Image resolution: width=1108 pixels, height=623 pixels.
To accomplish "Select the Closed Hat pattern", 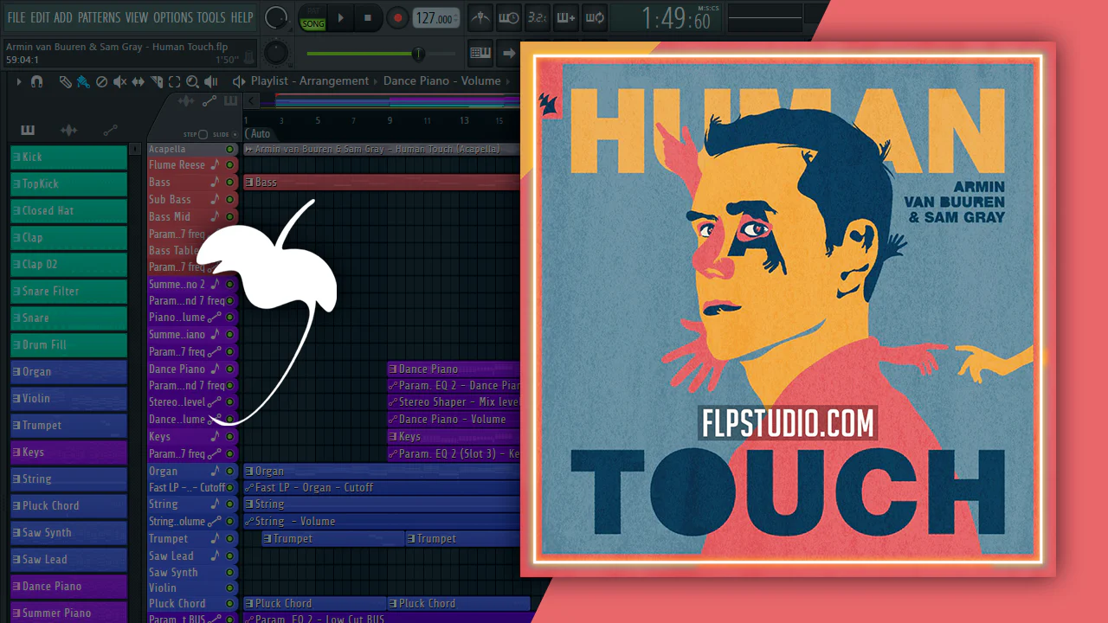I will point(68,211).
